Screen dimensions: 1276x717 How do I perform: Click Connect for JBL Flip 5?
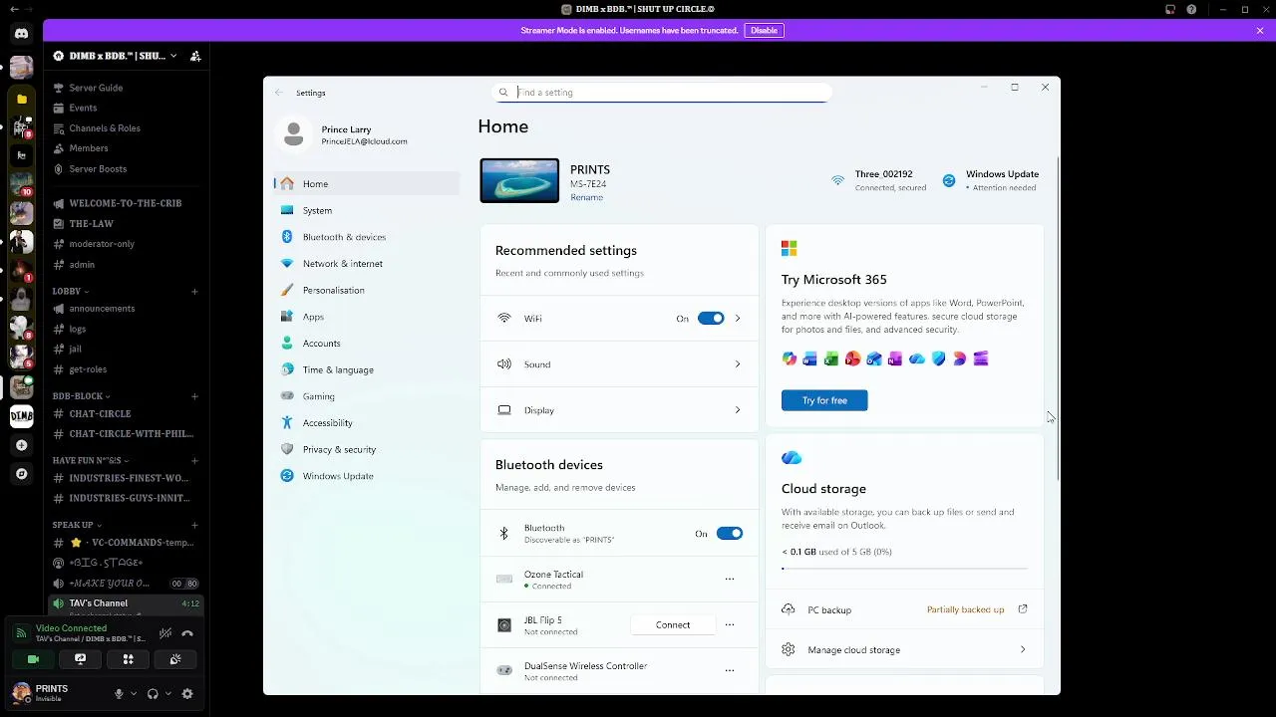point(673,624)
